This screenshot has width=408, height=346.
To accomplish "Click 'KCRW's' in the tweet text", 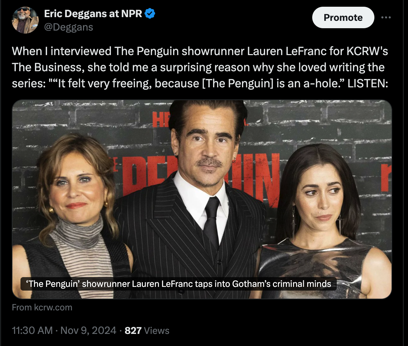I will (367, 51).
